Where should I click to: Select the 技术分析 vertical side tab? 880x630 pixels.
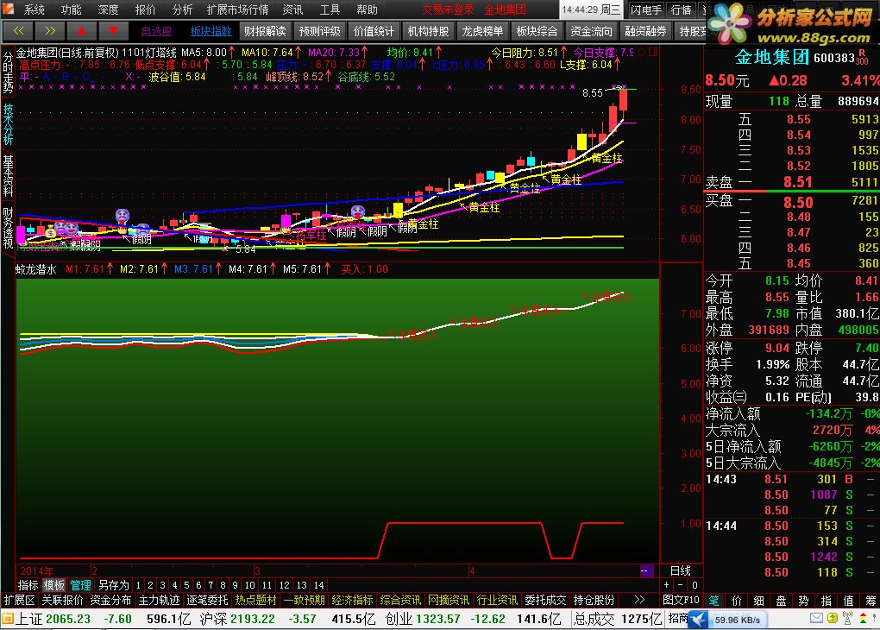(x=8, y=124)
